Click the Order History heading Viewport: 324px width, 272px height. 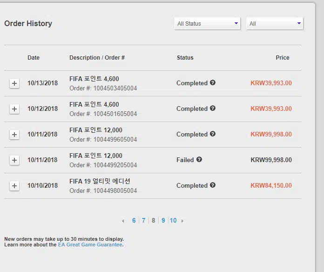click(28, 24)
